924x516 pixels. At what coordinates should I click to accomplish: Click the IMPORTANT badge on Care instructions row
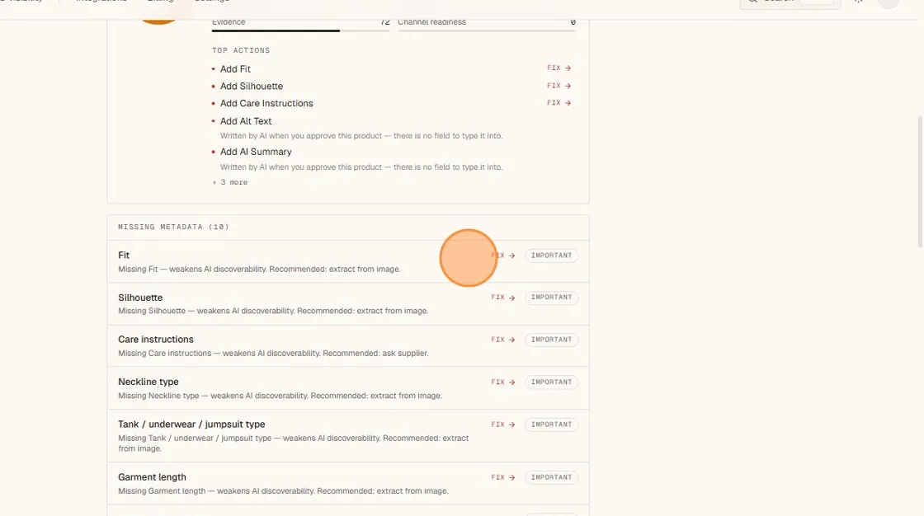pyautogui.click(x=552, y=340)
